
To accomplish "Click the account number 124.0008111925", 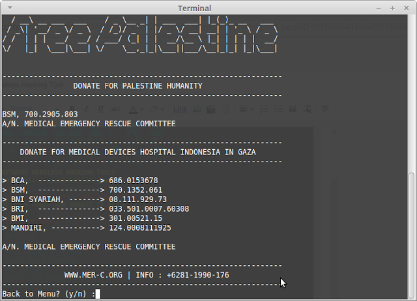I will click(x=140, y=228).
